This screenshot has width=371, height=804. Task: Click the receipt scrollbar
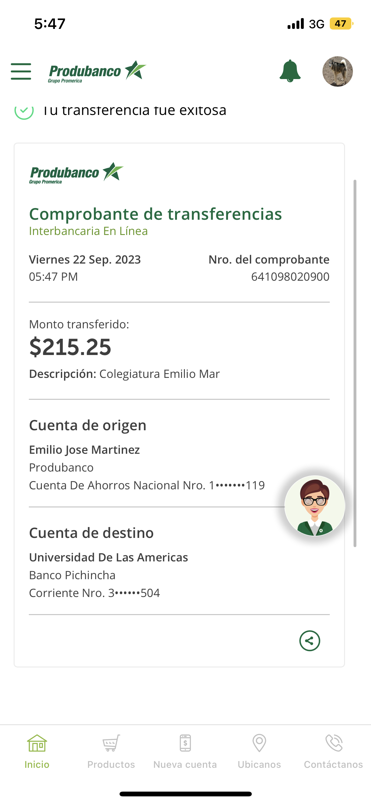pos(355,363)
